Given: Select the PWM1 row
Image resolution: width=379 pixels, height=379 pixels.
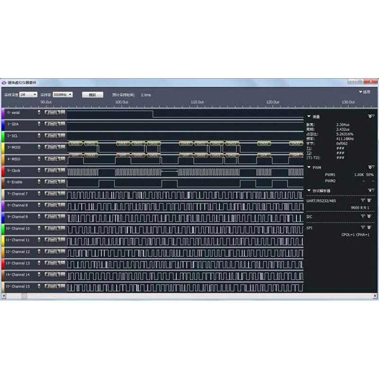Looking at the screenshot, I should coord(349,174).
